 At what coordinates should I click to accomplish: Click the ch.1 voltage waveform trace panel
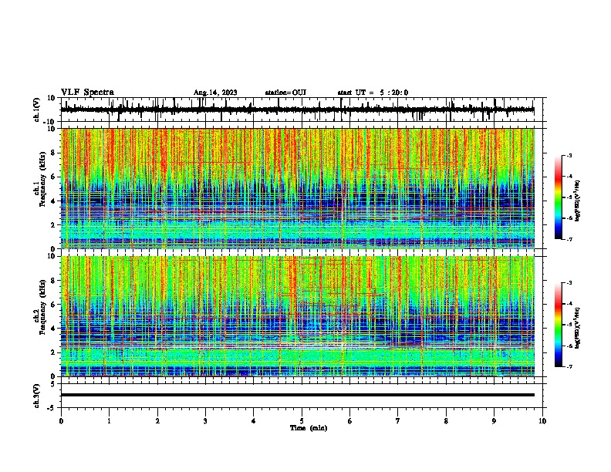point(301,110)
